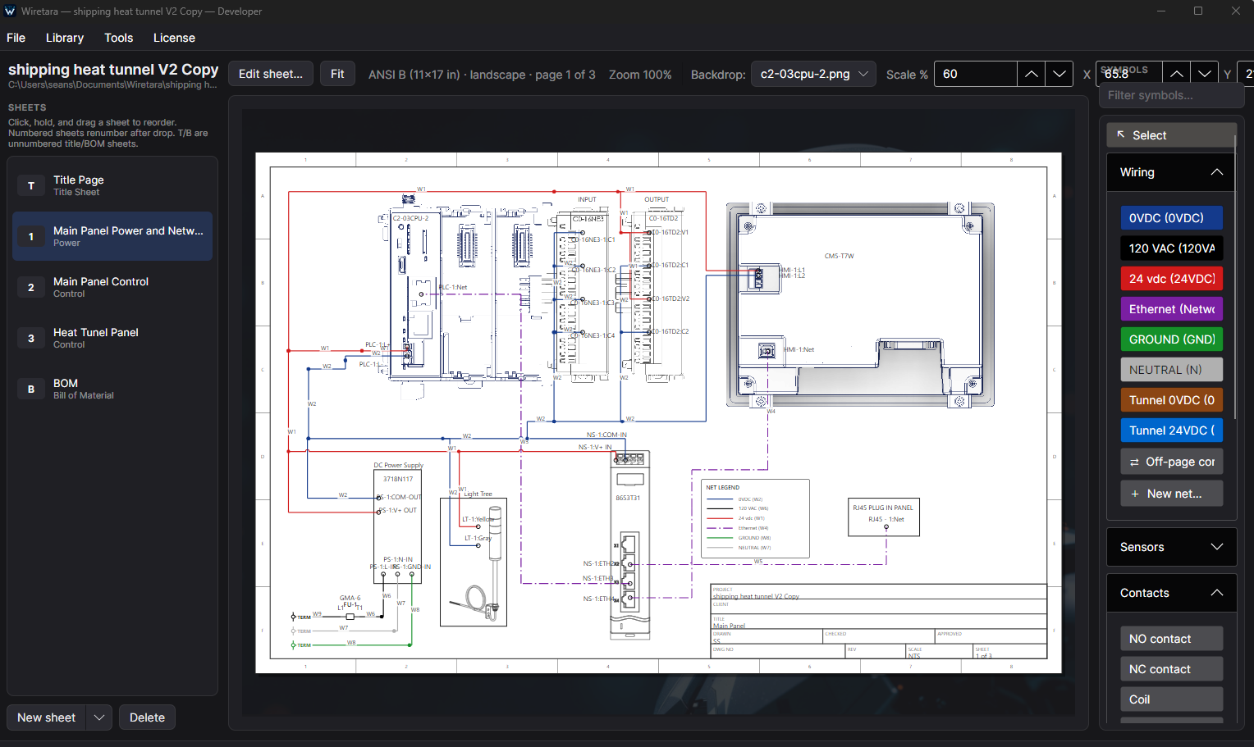
Task: Select sheet 1 Main Panel Power and Network
Action: tap(112, 236)
